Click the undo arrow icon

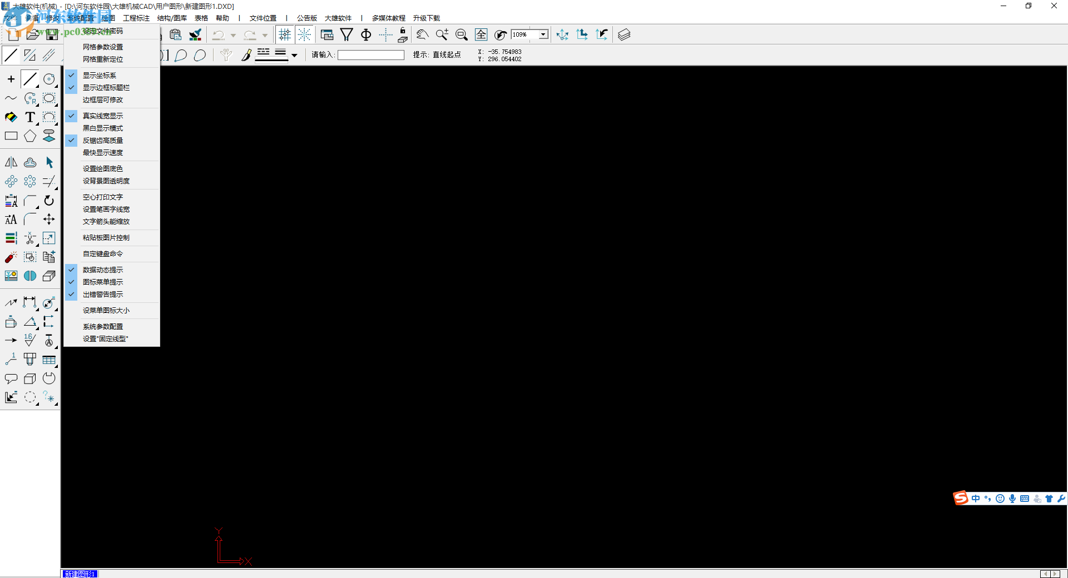click(218, 35)
